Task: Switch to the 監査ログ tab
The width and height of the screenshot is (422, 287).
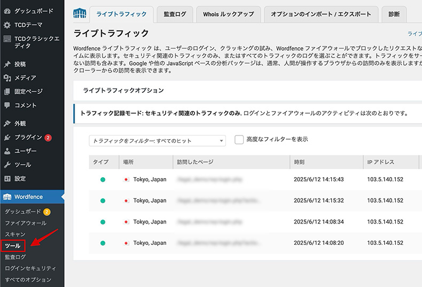Action: click(175, 14)
